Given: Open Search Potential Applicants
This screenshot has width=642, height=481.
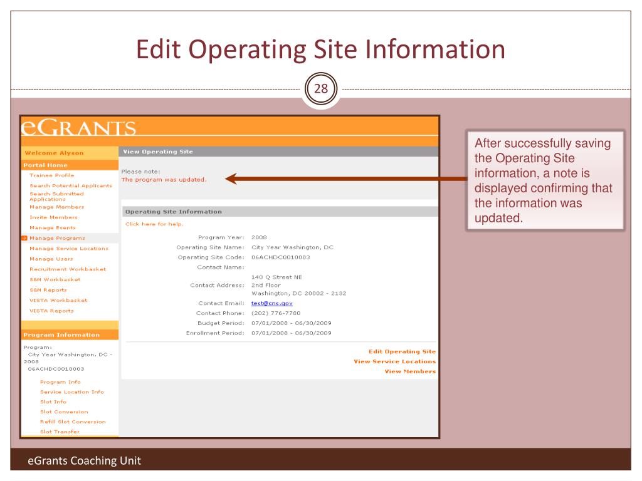Looking at the screenshot, I should (x=71, y=185).
